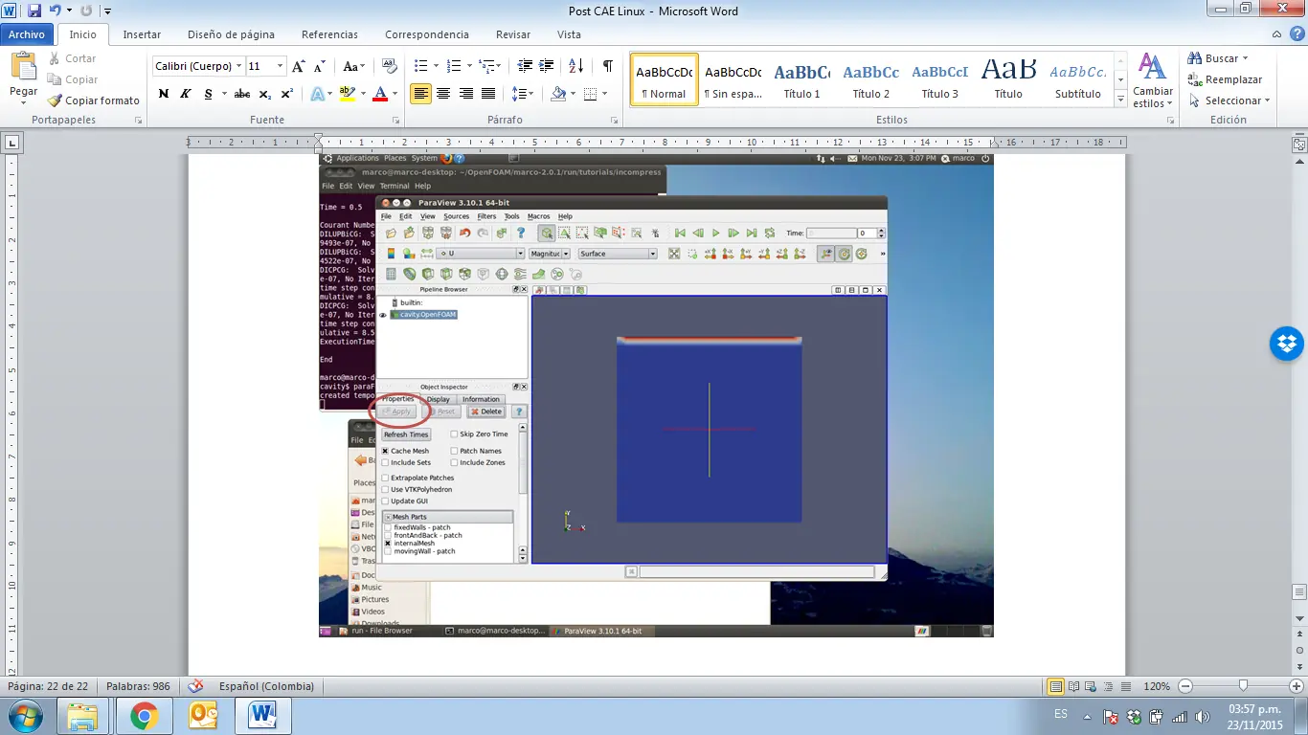Switch to the Revisar tab

click(x=513, y=34)
